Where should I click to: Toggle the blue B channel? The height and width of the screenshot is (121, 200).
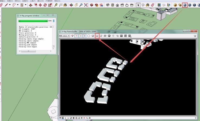coord(85,36)
